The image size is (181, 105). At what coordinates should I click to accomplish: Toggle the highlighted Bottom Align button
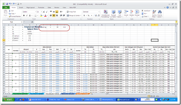[x=57, y=12]
